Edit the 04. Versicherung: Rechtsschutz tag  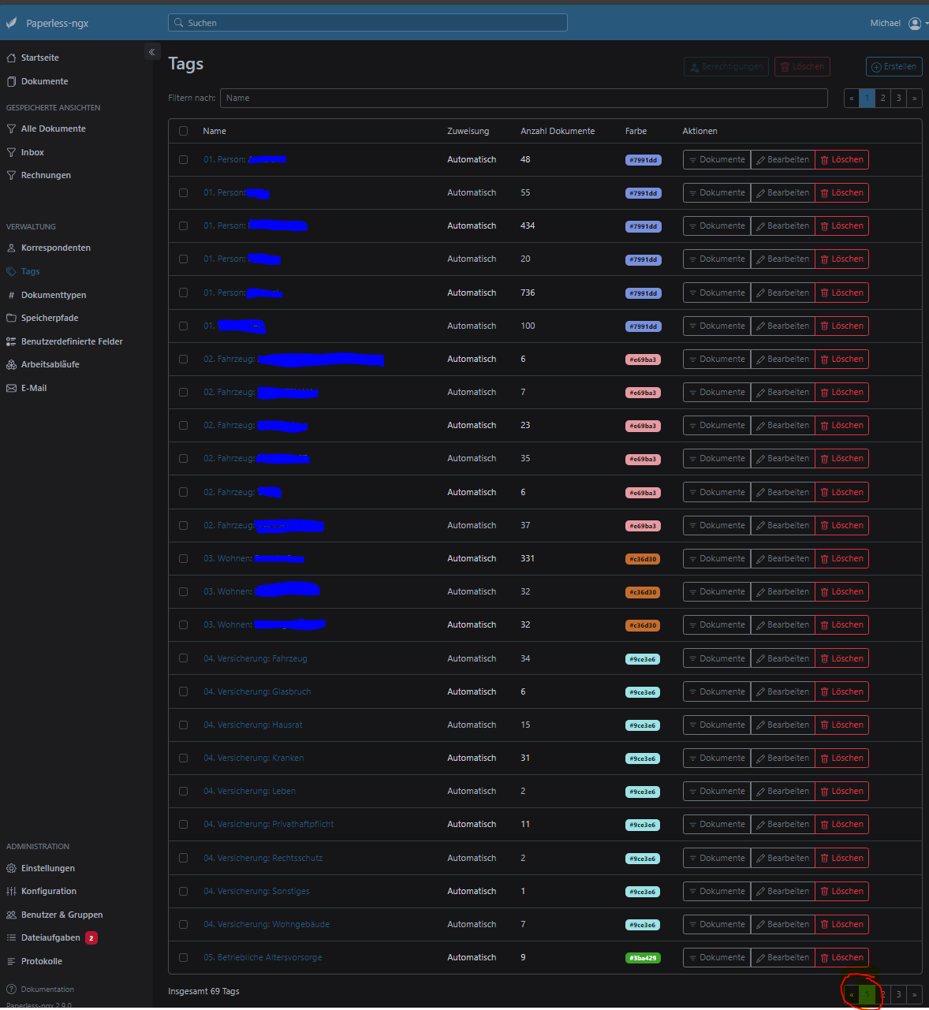click(782, 858)
